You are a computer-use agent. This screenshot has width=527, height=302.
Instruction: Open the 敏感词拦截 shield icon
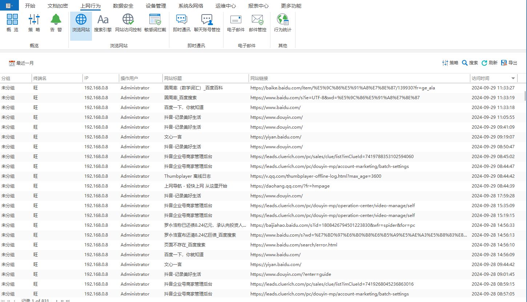[x=155, y=23]
